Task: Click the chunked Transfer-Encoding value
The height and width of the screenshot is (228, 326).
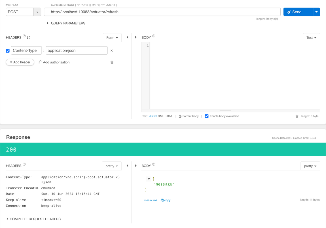Action: pyautogui.click(x=48, y=188)
